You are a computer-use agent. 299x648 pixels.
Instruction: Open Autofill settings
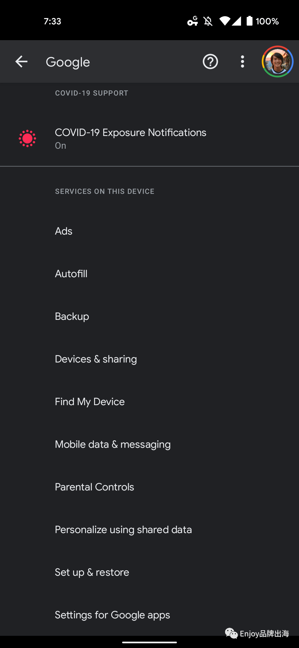pos(149,274)
